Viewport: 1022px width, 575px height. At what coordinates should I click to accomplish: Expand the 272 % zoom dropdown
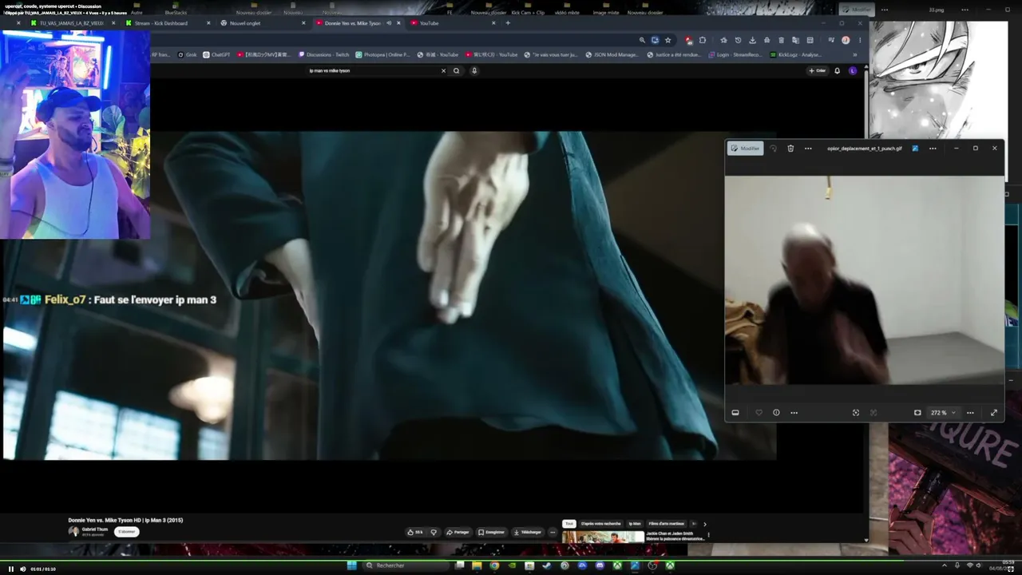943,413
